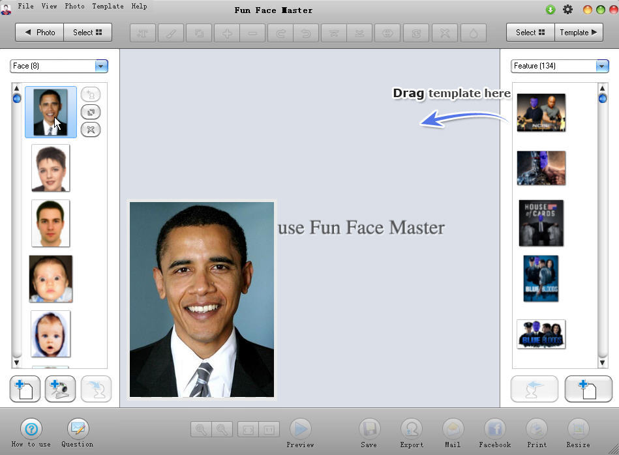Screen dimensions: 619x455
Task: Click the Save icon in bottom bar
Action: (369, 430)
